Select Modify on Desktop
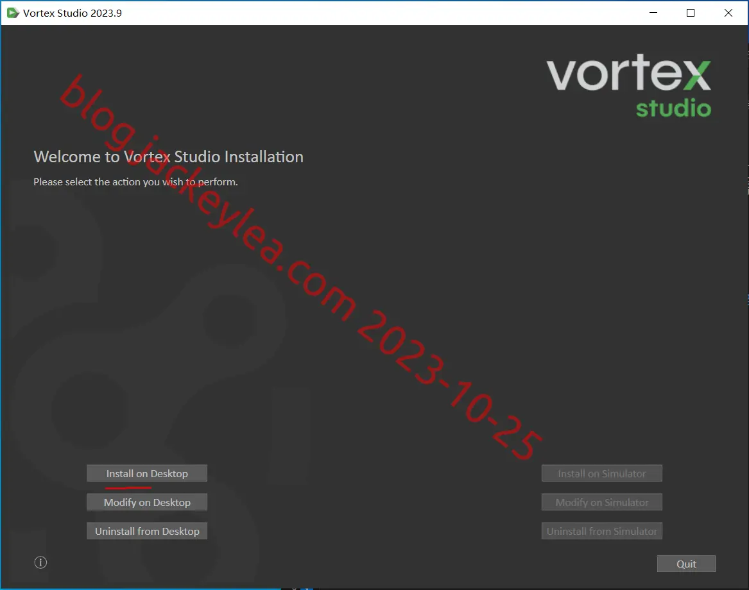The width and height of the screenshot is (749, 590). coord(146,501)
